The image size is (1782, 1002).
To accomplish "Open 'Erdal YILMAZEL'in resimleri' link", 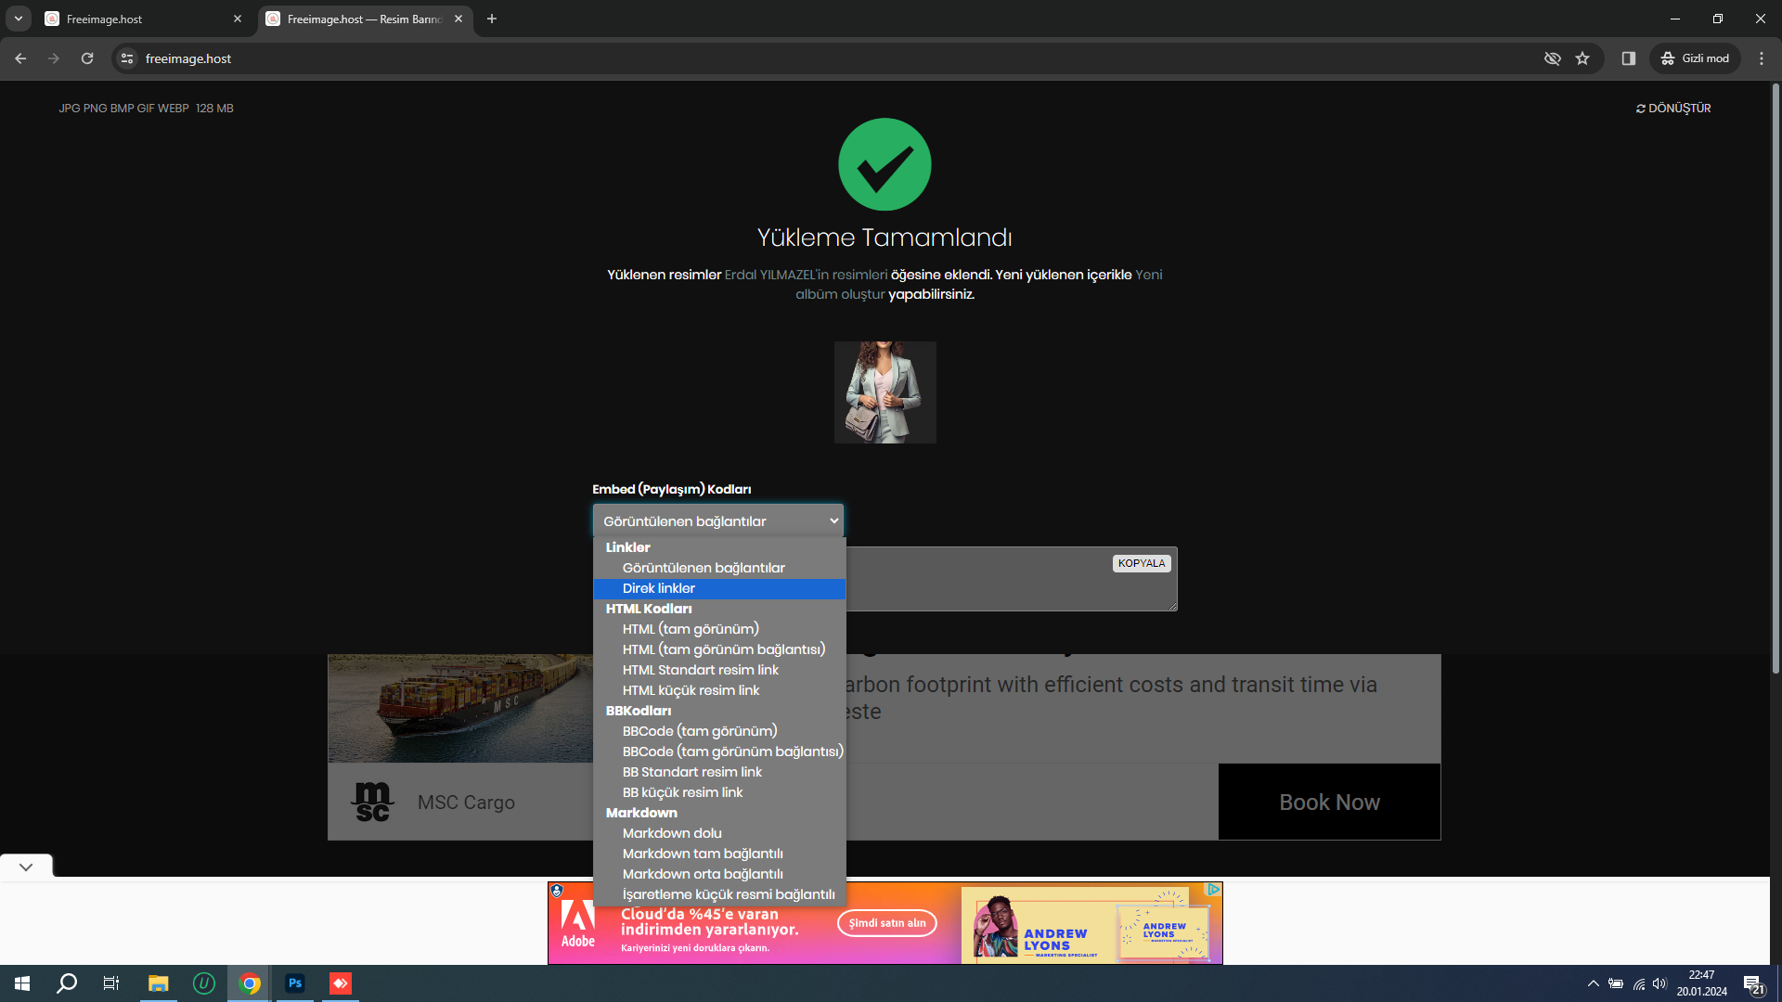I will (x=806, y=275).
